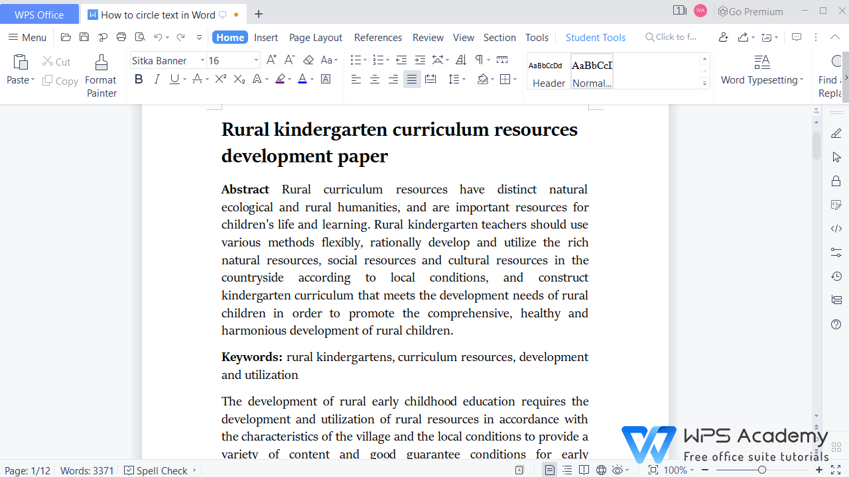Open the font size 16 dropdown
Image resolution: width=849 pixels, height=477 pixels.
click(x=256, y=61)
